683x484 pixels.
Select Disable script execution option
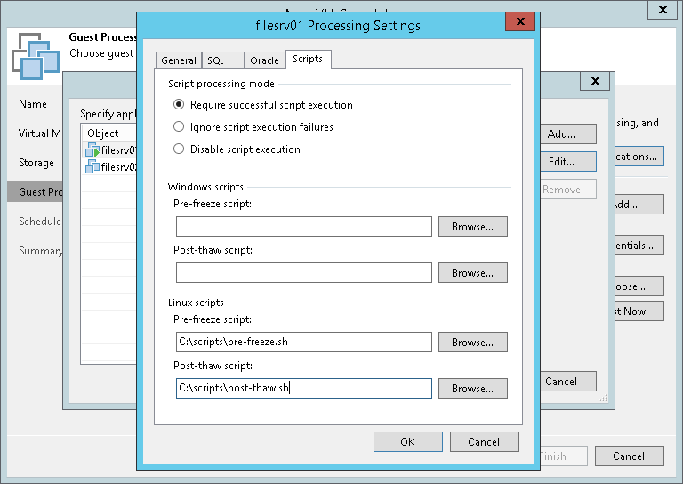click(x=179, y=149)
